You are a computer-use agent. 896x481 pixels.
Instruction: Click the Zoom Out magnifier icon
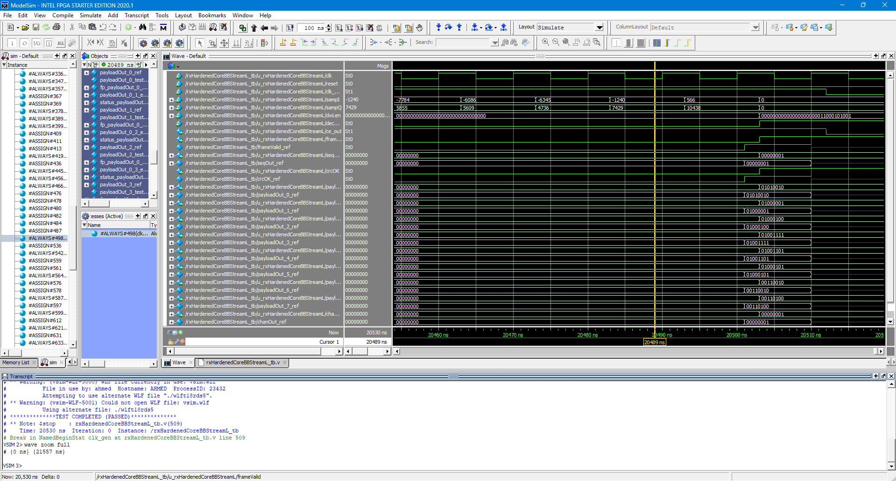click(x=556, y=42)
